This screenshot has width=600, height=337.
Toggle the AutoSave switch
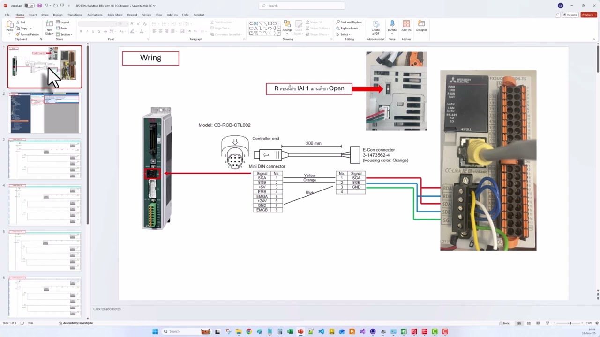coord(29,6)
